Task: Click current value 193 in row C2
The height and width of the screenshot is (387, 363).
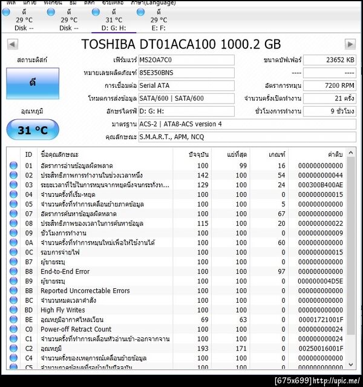Action: click(x=203, y=348)
